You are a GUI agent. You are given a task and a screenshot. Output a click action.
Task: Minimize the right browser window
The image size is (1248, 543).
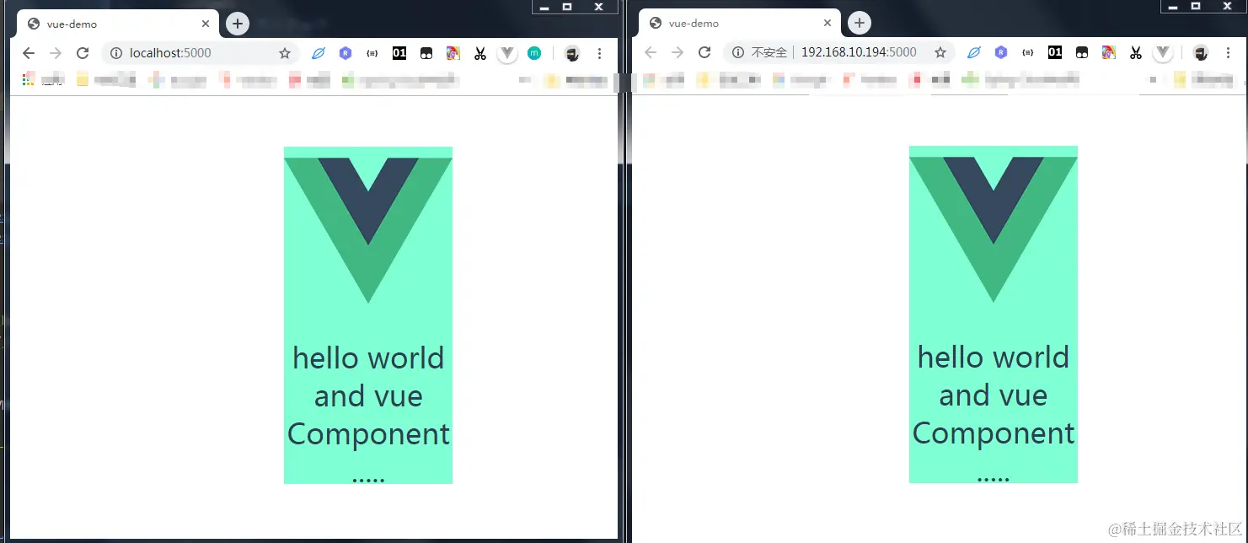1171,7
